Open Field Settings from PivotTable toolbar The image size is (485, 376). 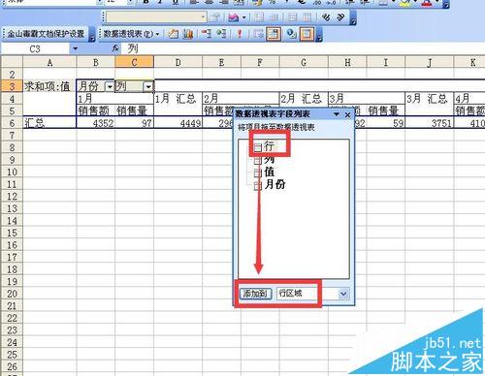pyautogui.click(x=291, y=34)
